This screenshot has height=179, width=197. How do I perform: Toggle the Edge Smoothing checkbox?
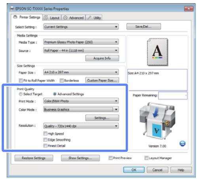tap(45, 139)
